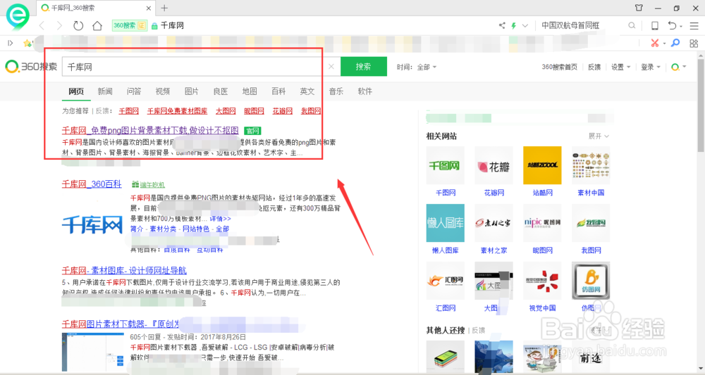Click the yellow 站酷 ZCOOL icon
705x375 pixels.
(x=542, y=165)
